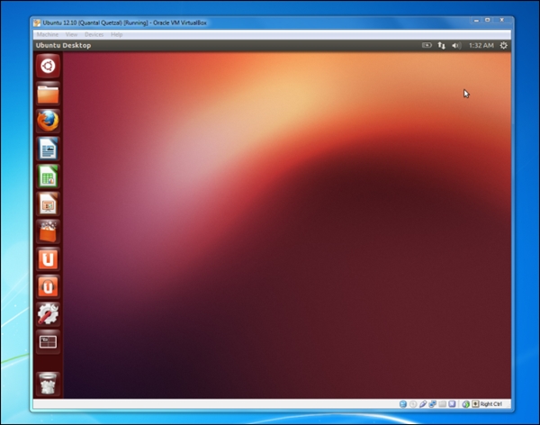This screenshot has width=540, height=425.
Task: Open the system power gear menu
Action: coord(503,45)
